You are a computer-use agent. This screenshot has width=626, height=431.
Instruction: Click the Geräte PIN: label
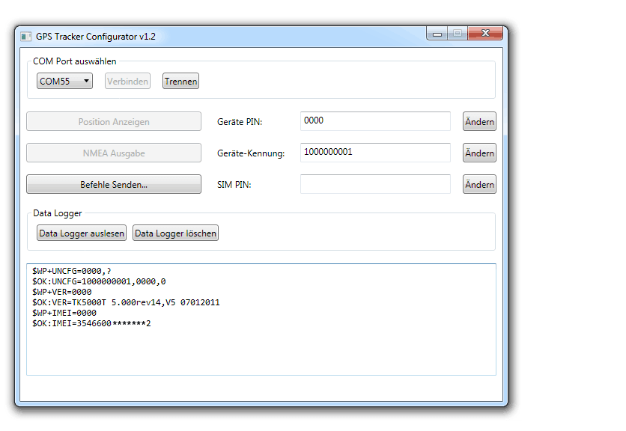[x=240, y=122]
